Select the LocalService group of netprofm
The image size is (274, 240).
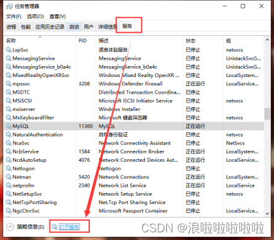(240, 185)
